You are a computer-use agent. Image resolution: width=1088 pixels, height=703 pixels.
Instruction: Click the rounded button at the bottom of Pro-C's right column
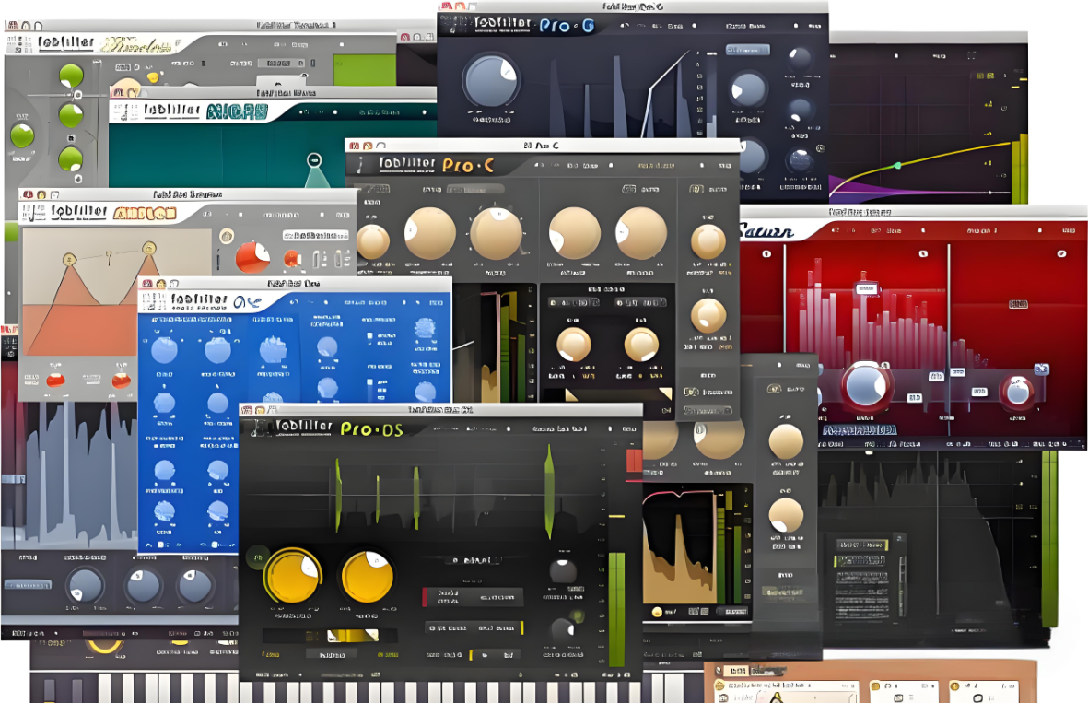click(707, 411)
